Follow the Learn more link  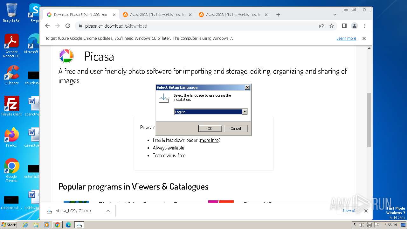coord(346,38)
